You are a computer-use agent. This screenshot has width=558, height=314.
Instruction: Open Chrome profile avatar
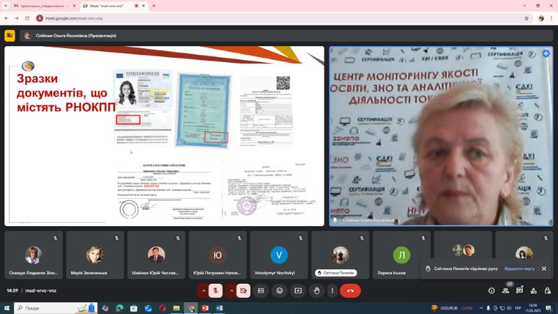click(541, 18)
